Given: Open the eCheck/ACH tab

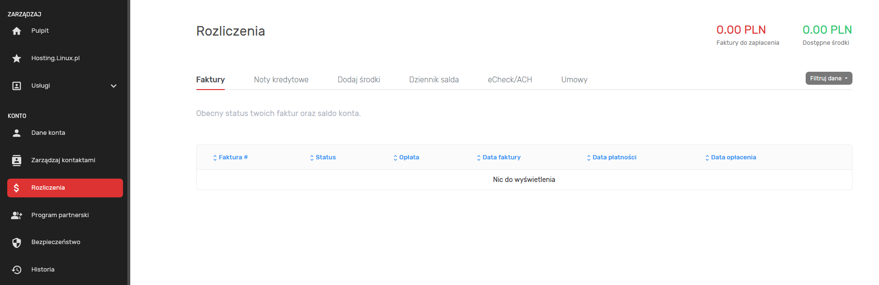Looking at the screenshot, I should click(510, 80).
